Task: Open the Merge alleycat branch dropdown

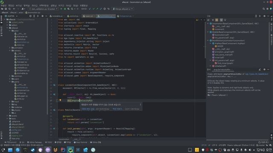Action: pos(123,9)
